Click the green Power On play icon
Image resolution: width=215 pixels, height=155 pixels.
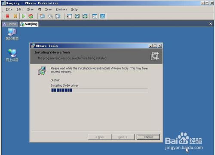pyautogui.click(x=23, y=16)
